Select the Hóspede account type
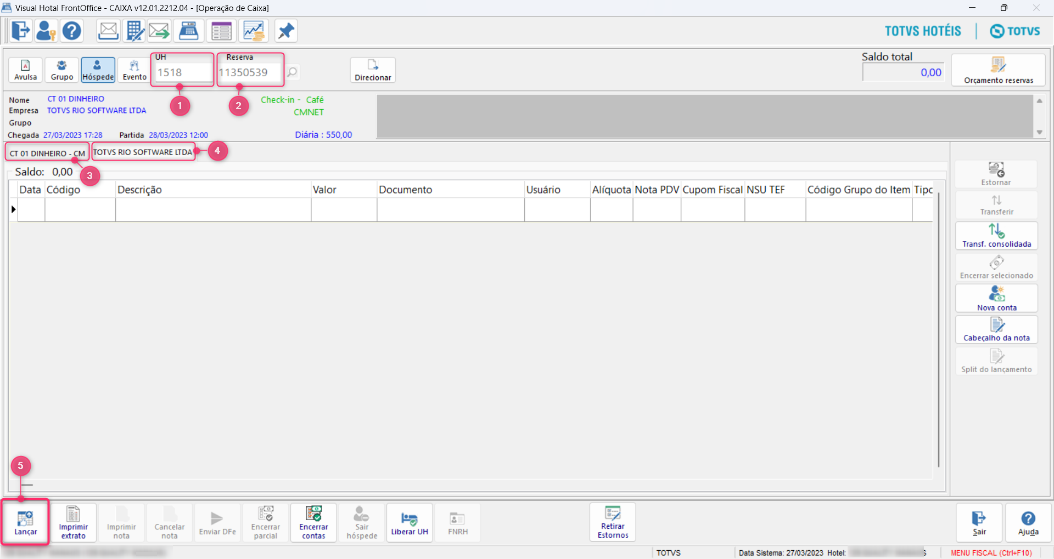This screenshot has height=559, width=1054. pyautogui.click(x=98, y=70)
